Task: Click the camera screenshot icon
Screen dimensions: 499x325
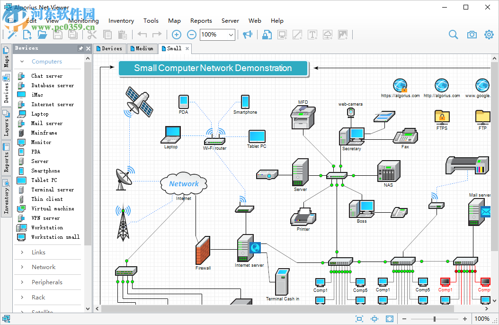Action: tap(472, 35)
